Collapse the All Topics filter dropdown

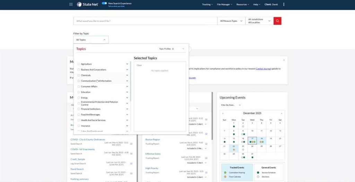coord(91,40)
